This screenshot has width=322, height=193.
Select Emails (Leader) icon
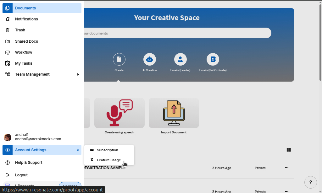[x=180, y=59]
